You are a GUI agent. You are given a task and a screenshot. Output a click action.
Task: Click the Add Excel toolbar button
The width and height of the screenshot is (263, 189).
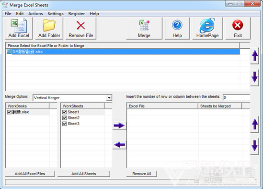click(19, 28)
